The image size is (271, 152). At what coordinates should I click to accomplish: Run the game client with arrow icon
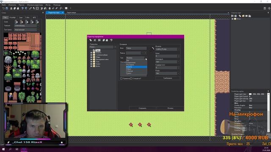70,8
